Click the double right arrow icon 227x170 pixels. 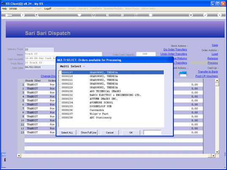coord(122,15)
